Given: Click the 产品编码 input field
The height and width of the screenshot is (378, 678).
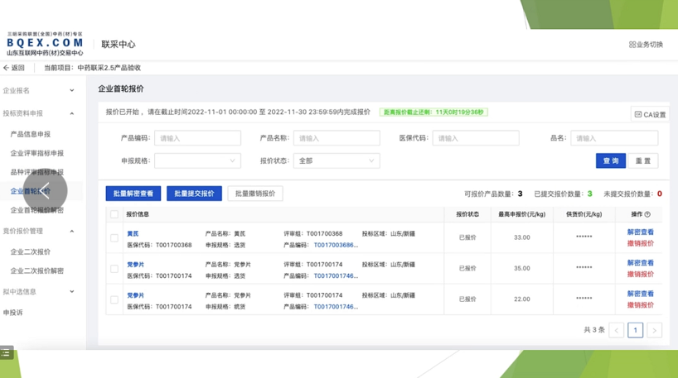Looking at the screenshot, I should click(x=197, y=138).
